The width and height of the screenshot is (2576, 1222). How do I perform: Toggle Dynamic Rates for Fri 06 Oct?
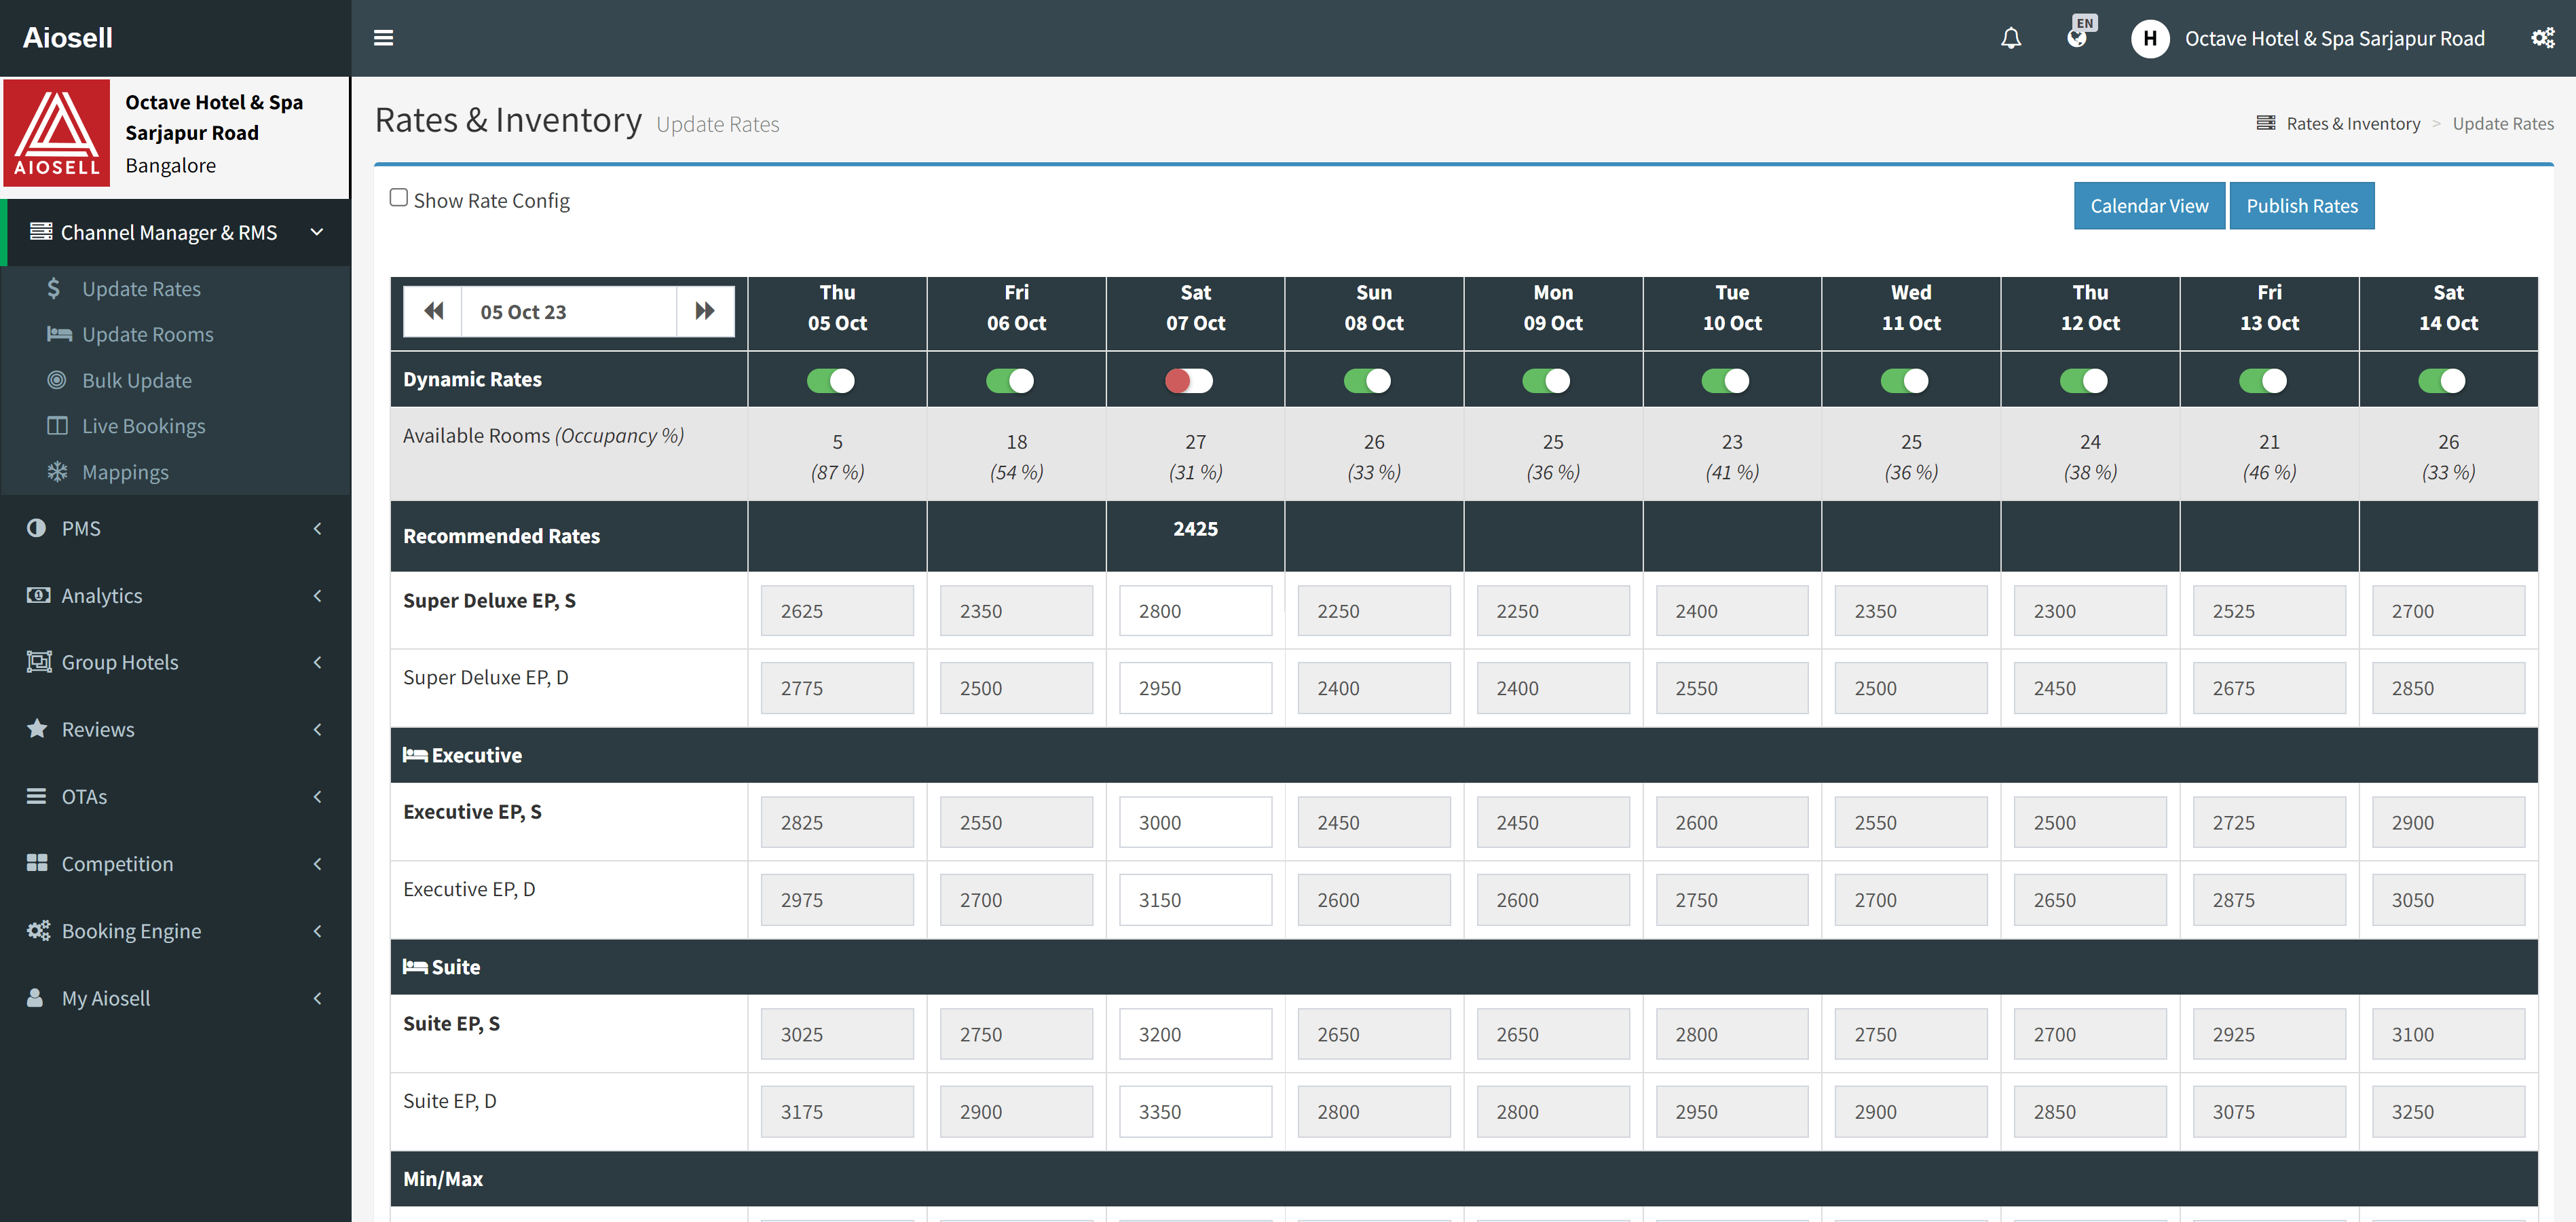[1010, 380]
